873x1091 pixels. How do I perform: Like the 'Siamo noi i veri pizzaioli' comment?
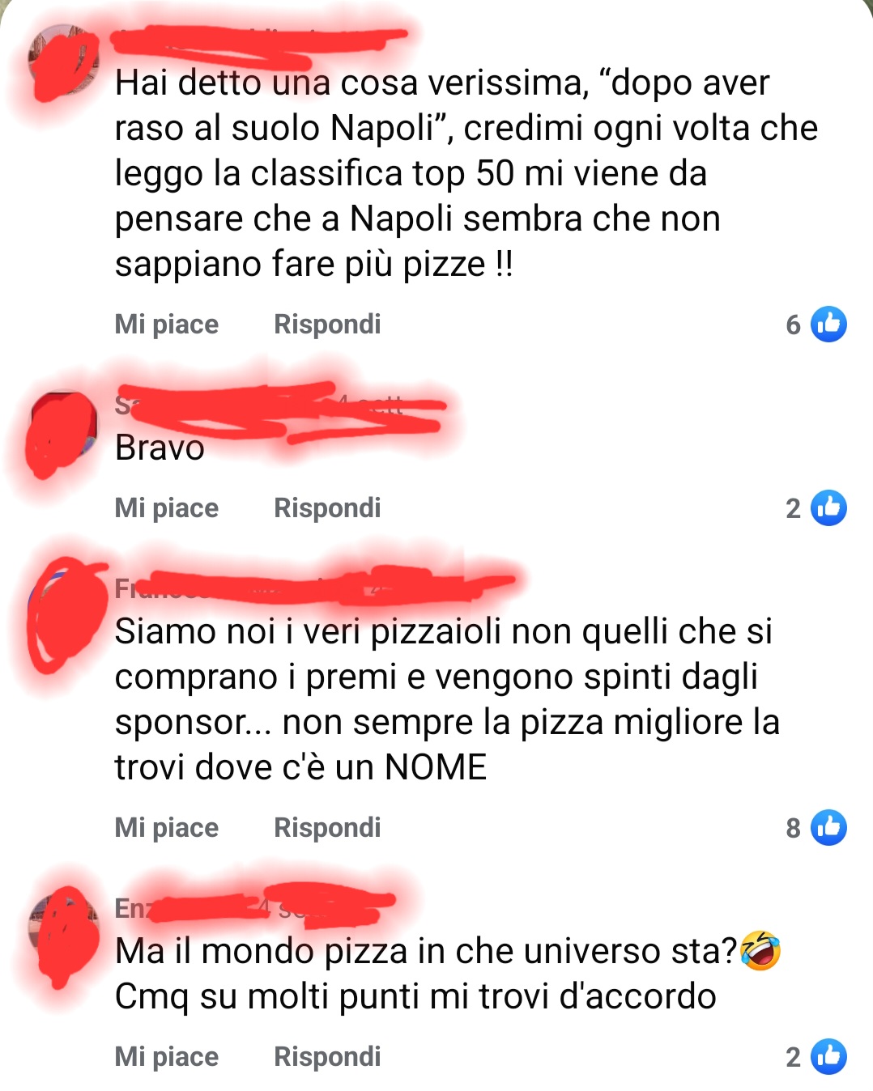click(167, 828)
